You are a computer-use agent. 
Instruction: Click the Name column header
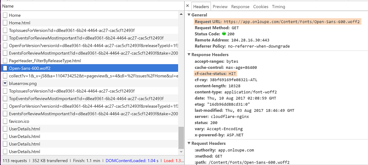coord(92,6)
